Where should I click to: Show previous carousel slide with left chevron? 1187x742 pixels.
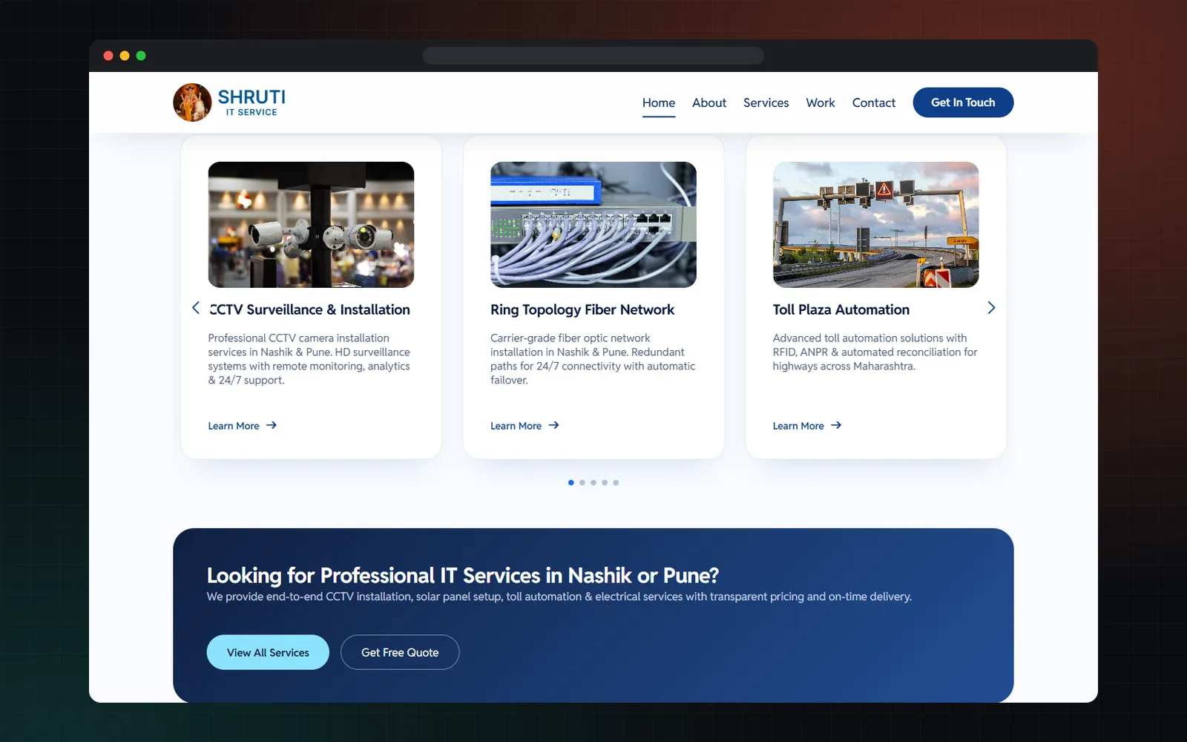[x=196, y=307]
